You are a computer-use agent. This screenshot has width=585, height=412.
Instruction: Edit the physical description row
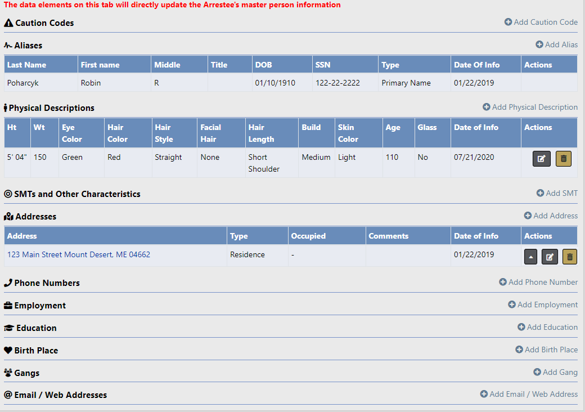coord(541,159)
